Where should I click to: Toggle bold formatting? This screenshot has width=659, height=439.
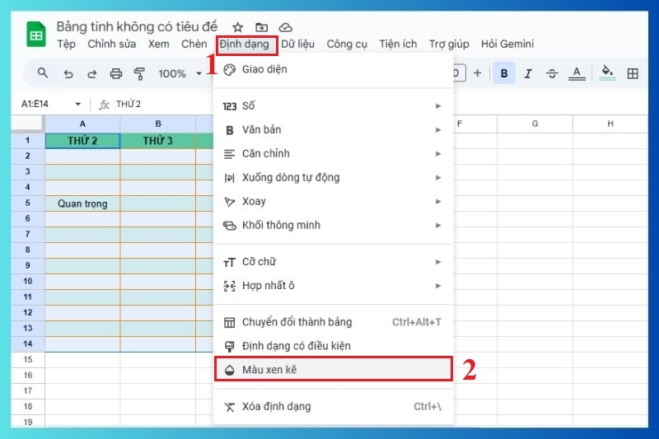(x=504, y=73)
